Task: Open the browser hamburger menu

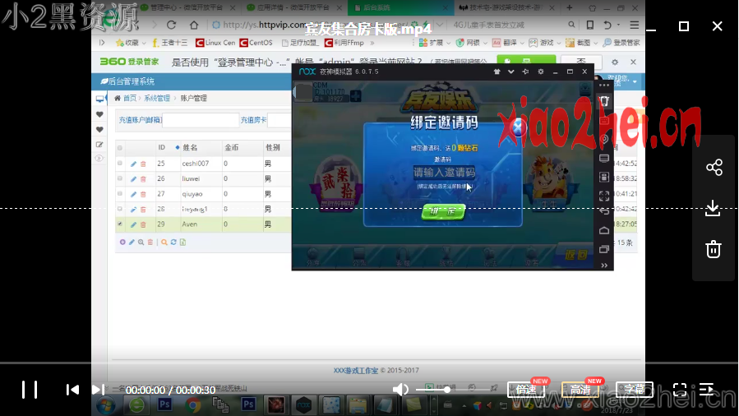Action: point(635,25)
